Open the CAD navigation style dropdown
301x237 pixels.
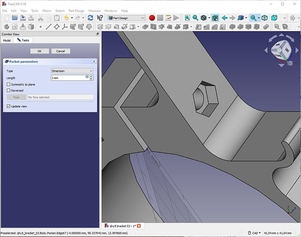click(255, 233)
